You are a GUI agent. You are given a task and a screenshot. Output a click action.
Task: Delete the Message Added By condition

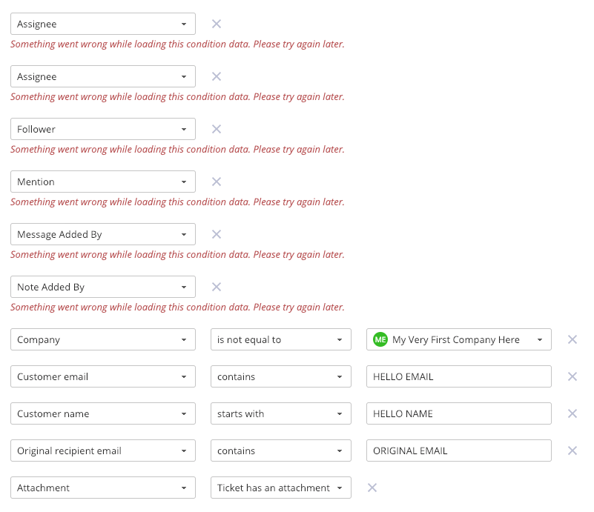(x=217, y=234)
